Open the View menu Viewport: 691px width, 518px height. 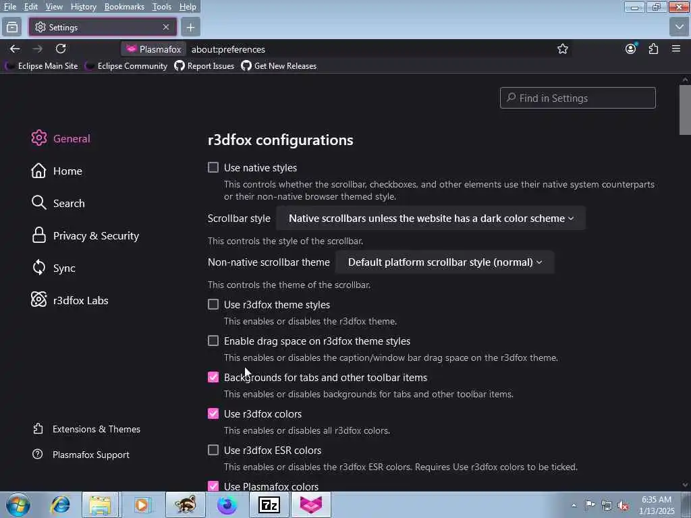pos(54,7)
